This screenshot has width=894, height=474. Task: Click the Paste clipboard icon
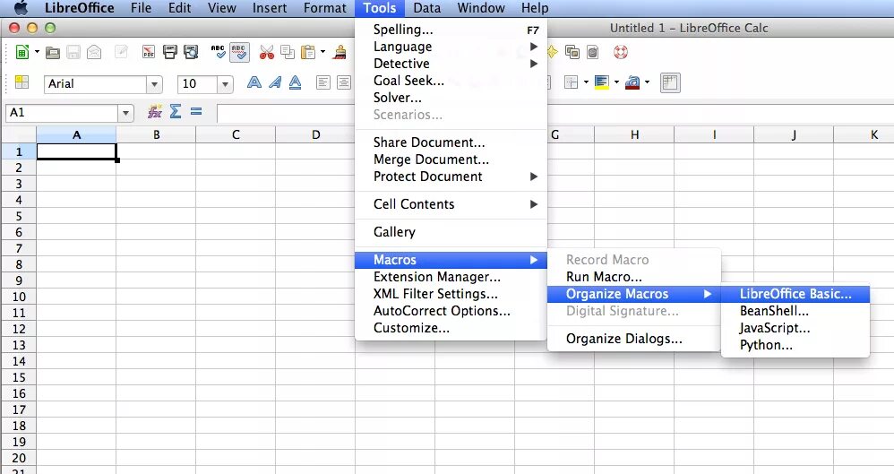click(x=308, y=53)
